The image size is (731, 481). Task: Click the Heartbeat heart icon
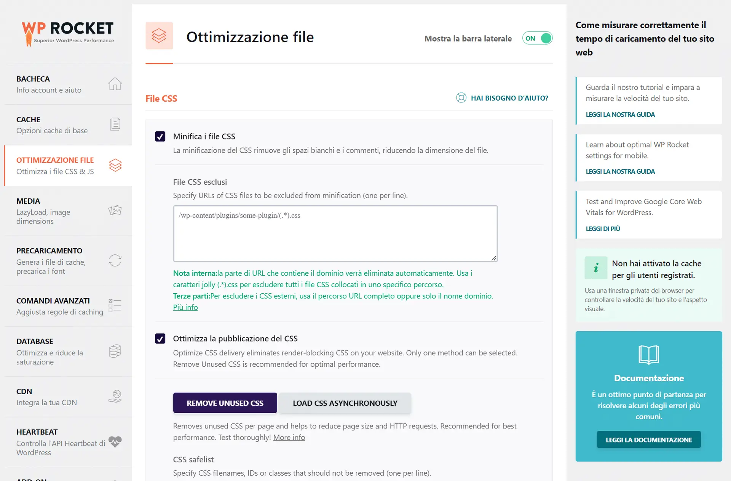click(115, 441)
